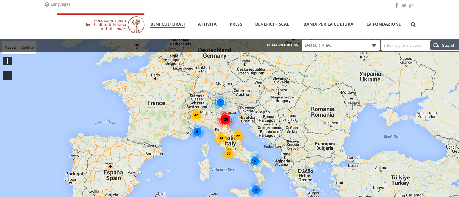Click the London label on the map
The height and width of the screenshot is (197, 459).
(137, 45)
